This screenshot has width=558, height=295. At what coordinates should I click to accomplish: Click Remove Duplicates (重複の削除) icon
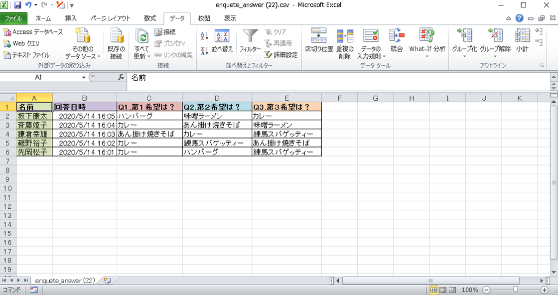click(345, 36)
